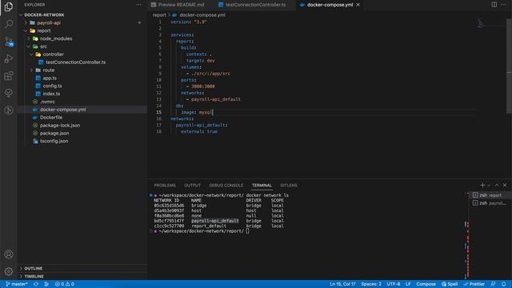Screen dimensions: 512x288
Task: Open the Manage gear icon in activity bar
Action: [9, 271]
